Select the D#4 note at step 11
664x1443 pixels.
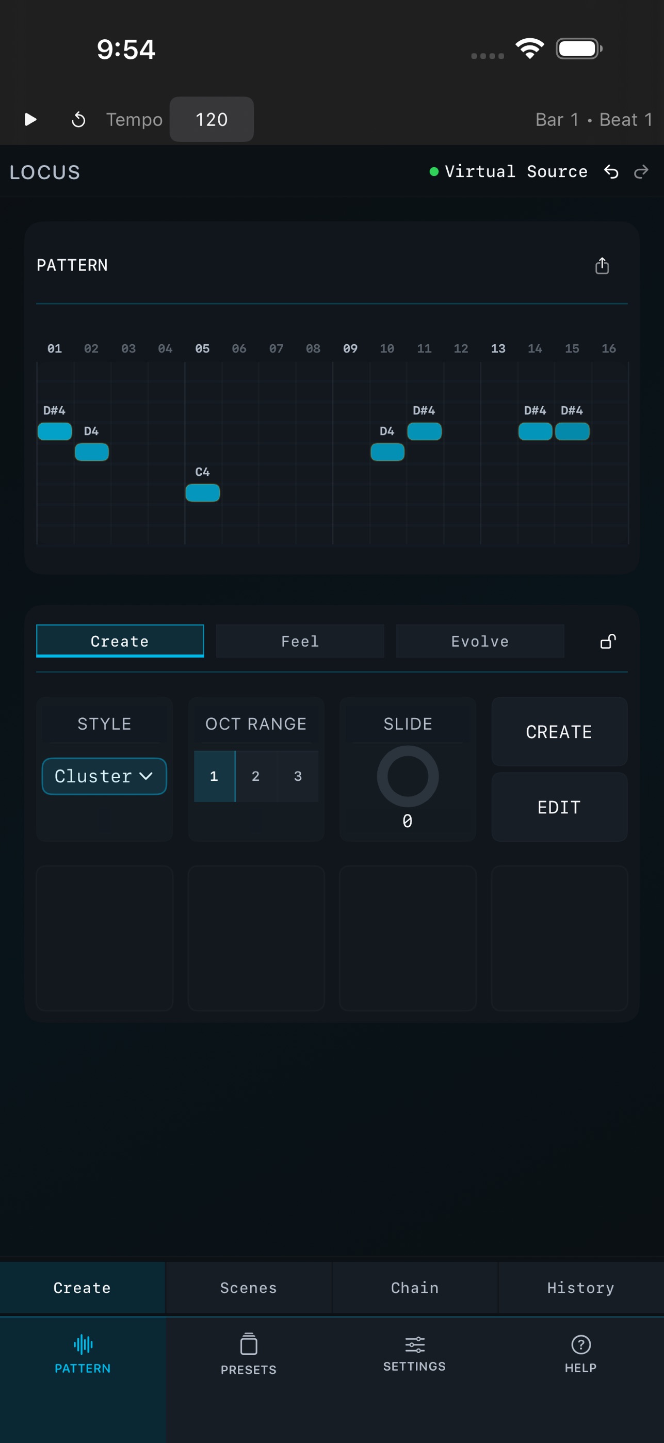click(x=424, y=431)
